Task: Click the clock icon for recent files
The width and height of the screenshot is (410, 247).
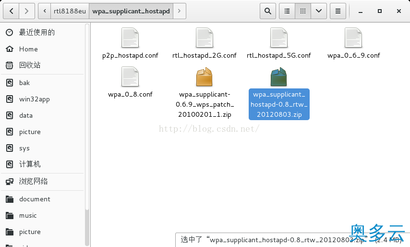Action: 10,33
